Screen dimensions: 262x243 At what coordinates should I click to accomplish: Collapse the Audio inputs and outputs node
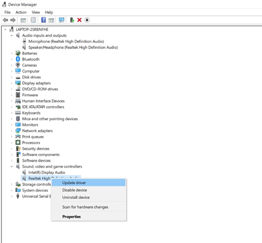(12, 36)
